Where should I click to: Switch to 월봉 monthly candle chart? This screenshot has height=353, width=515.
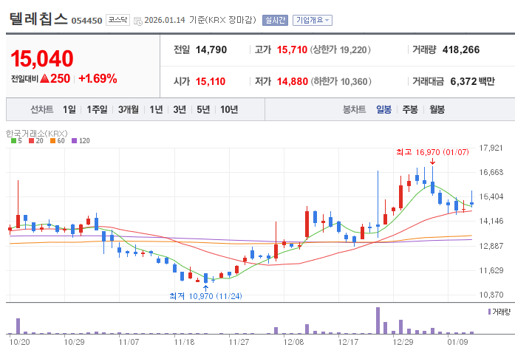pos(437,109)
